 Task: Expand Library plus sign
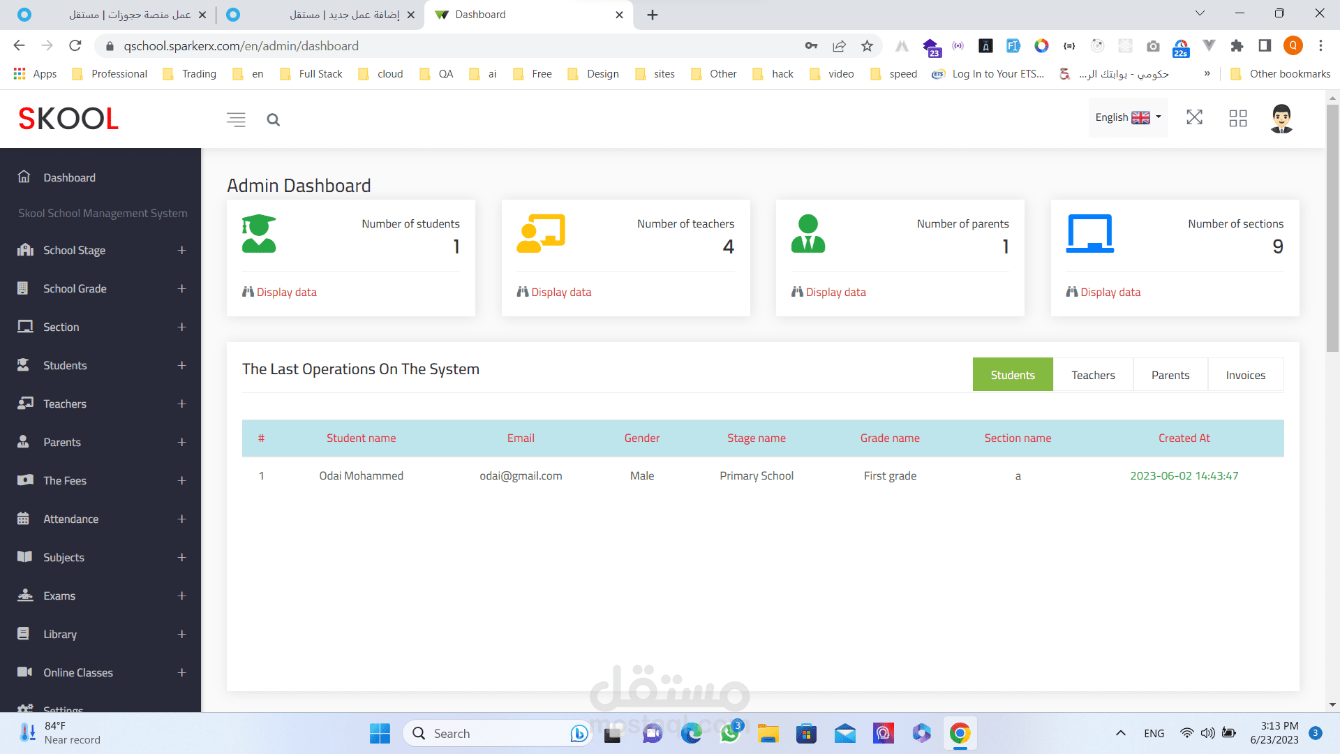tap(181, 634)
